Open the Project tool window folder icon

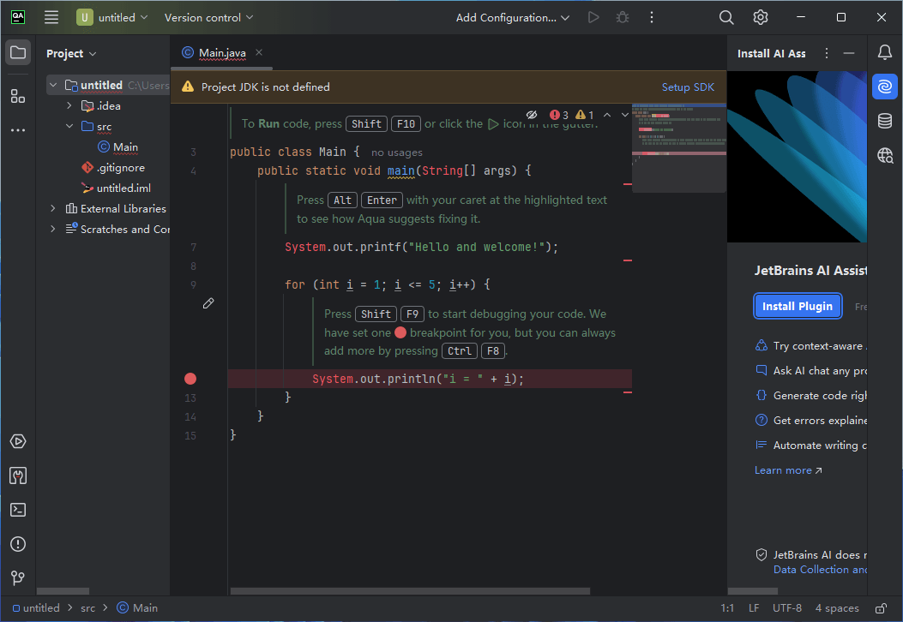18,53
